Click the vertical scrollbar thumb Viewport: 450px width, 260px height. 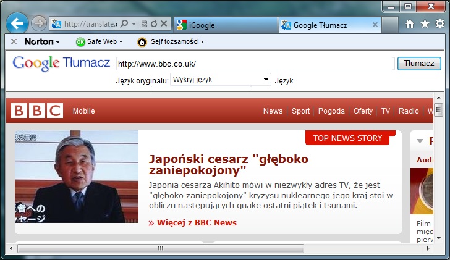click(438, 110)
